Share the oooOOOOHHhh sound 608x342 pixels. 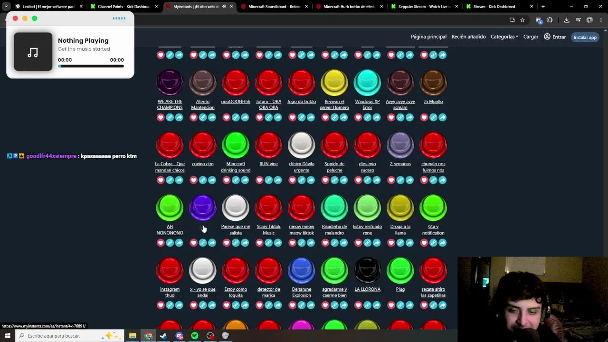tap(245, 117)
